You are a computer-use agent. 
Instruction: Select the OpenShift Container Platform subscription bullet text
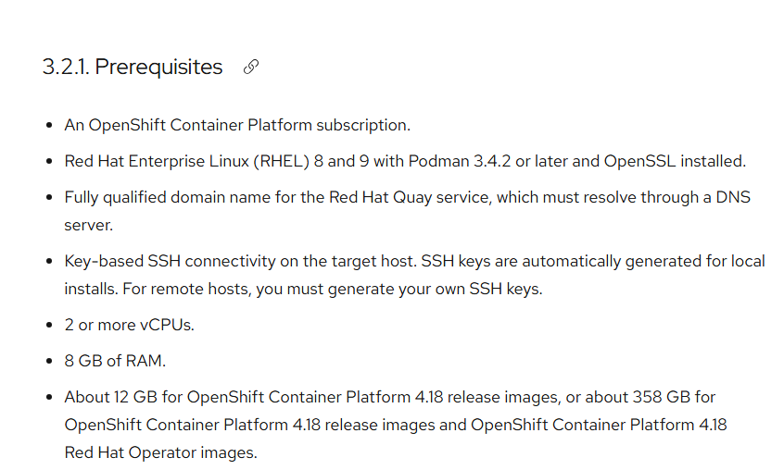(x=237, y=125)
